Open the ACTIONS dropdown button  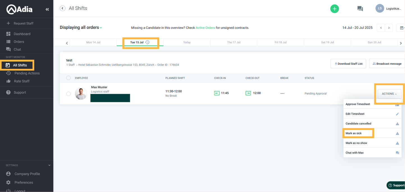pyautogui.click(x=389, y=94)
